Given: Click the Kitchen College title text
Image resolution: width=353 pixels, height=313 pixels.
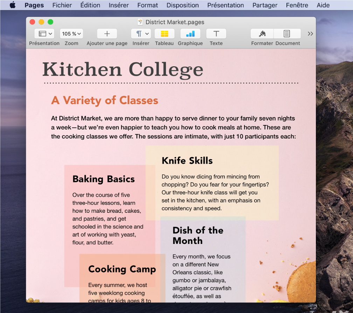Looking at the screenshot, I should click(x=123, y=70).
